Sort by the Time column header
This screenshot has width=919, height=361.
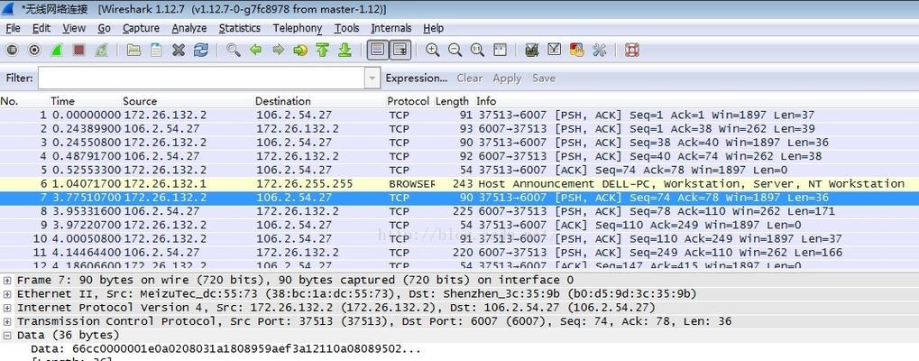click(63, 101)
